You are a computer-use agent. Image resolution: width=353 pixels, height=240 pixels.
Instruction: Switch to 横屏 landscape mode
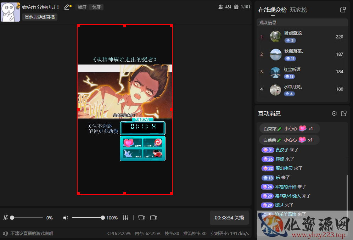click(82, 7)
